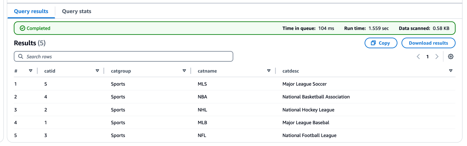
Task: Click the green Completed checkmark icon
Action: [x=22, y=28]
